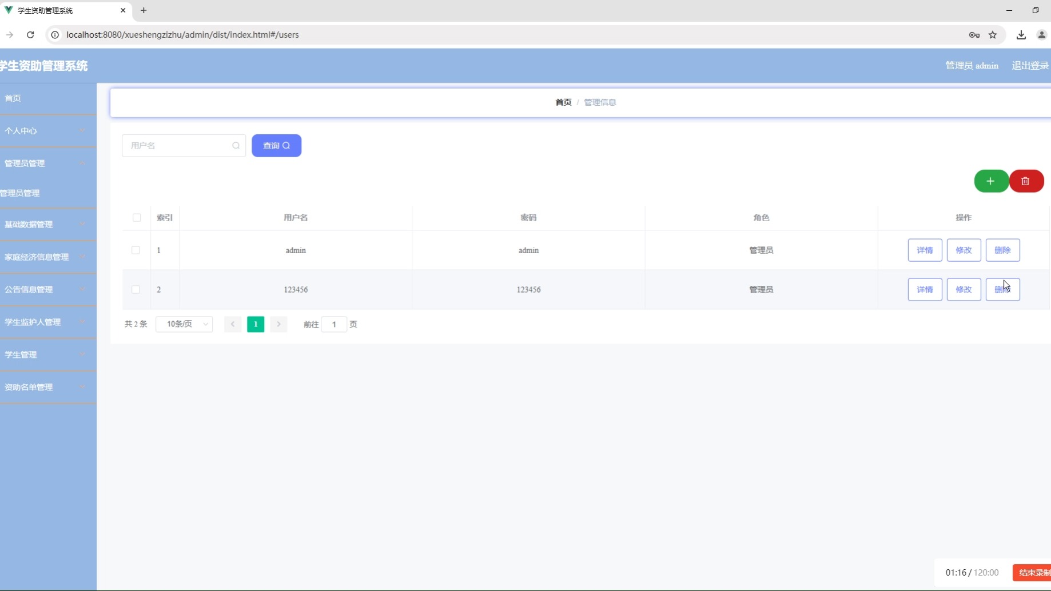Expand 个人中心 sidebar menu
The width and height of the screenshot is (1051, 591).
pos(48,131)
